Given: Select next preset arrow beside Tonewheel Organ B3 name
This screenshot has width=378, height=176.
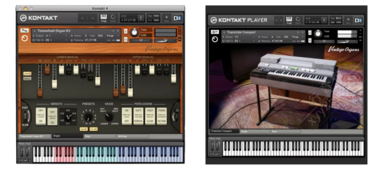Looking at the screenshot, I should 118,31.
